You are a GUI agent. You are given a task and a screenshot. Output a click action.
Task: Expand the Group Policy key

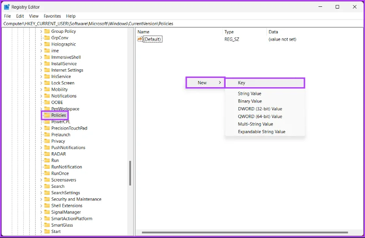click(x=41, y=31)
